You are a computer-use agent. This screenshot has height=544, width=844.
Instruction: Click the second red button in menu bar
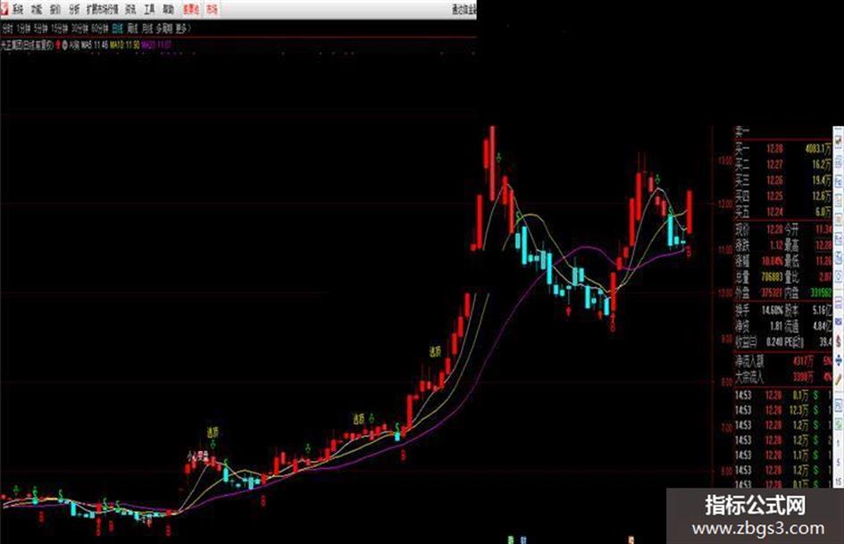212,9
